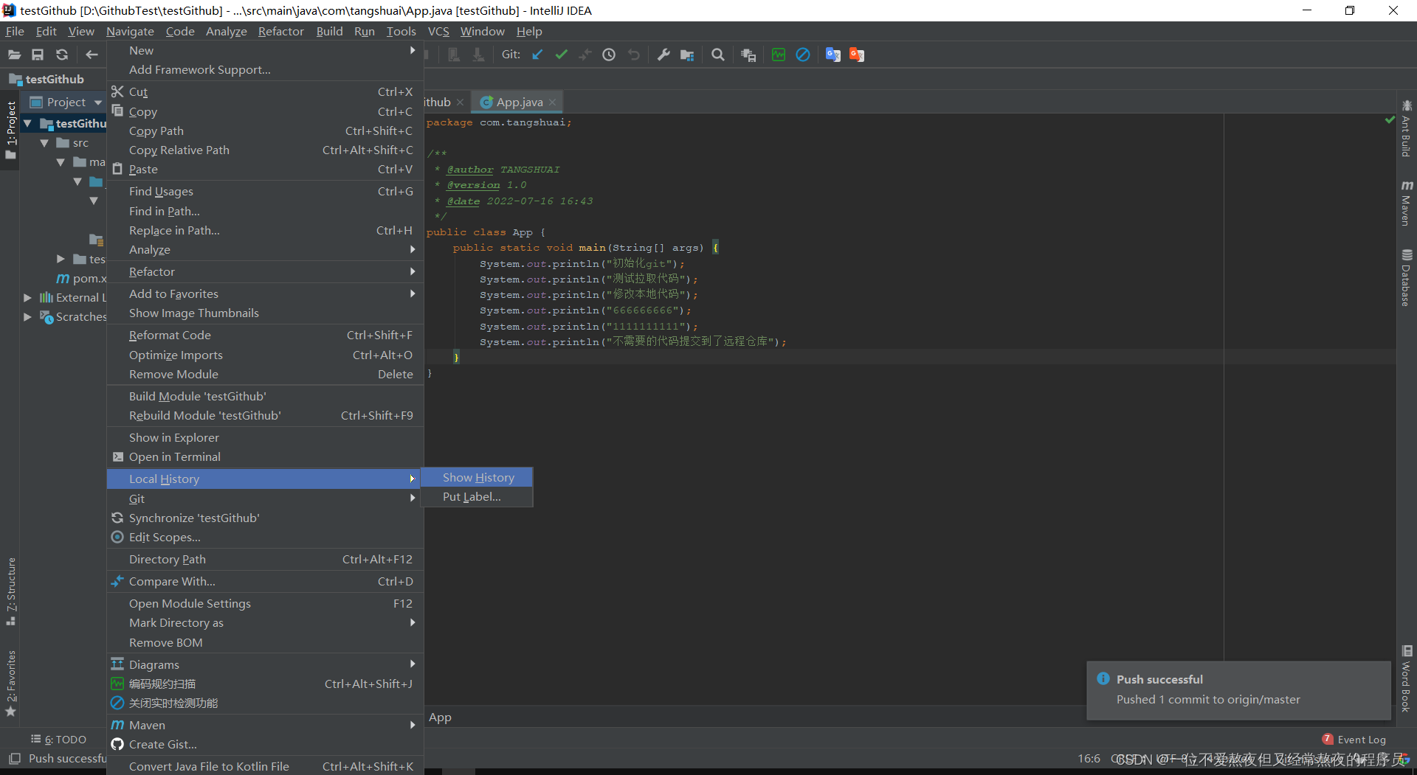
Task: Click the Git compare branches icon
Action: (585, 55)
